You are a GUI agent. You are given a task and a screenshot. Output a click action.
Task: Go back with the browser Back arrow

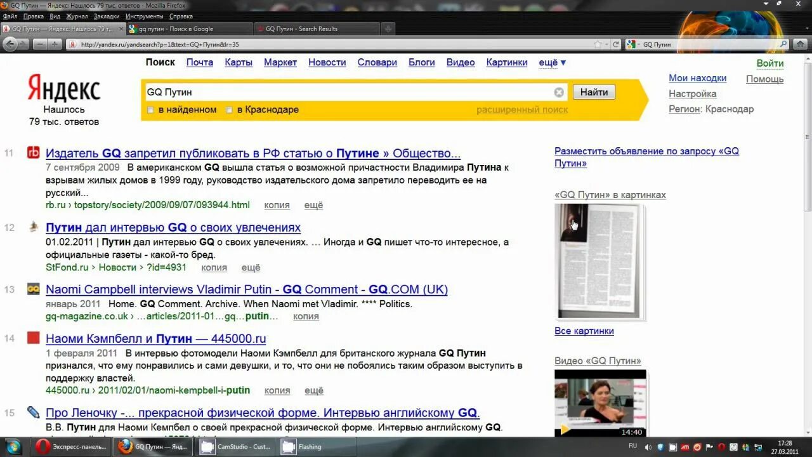(10, 44)
